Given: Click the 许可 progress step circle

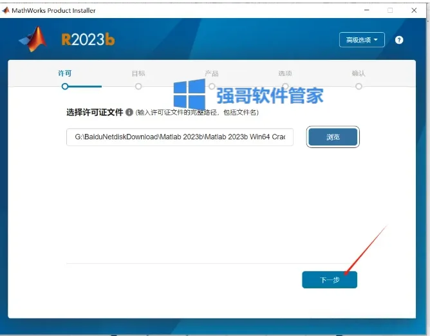Looking at the screenshot, I should [65, 86].
